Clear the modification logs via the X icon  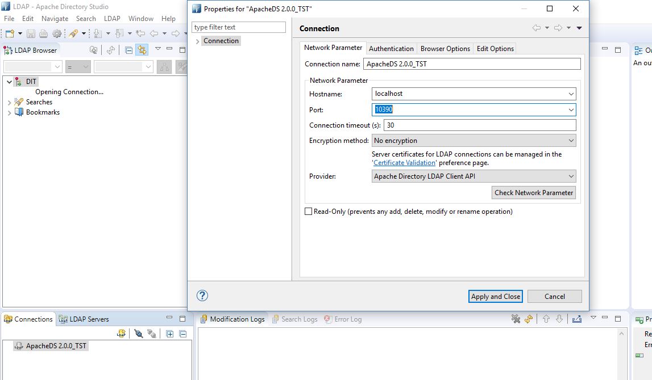point(516,319)
